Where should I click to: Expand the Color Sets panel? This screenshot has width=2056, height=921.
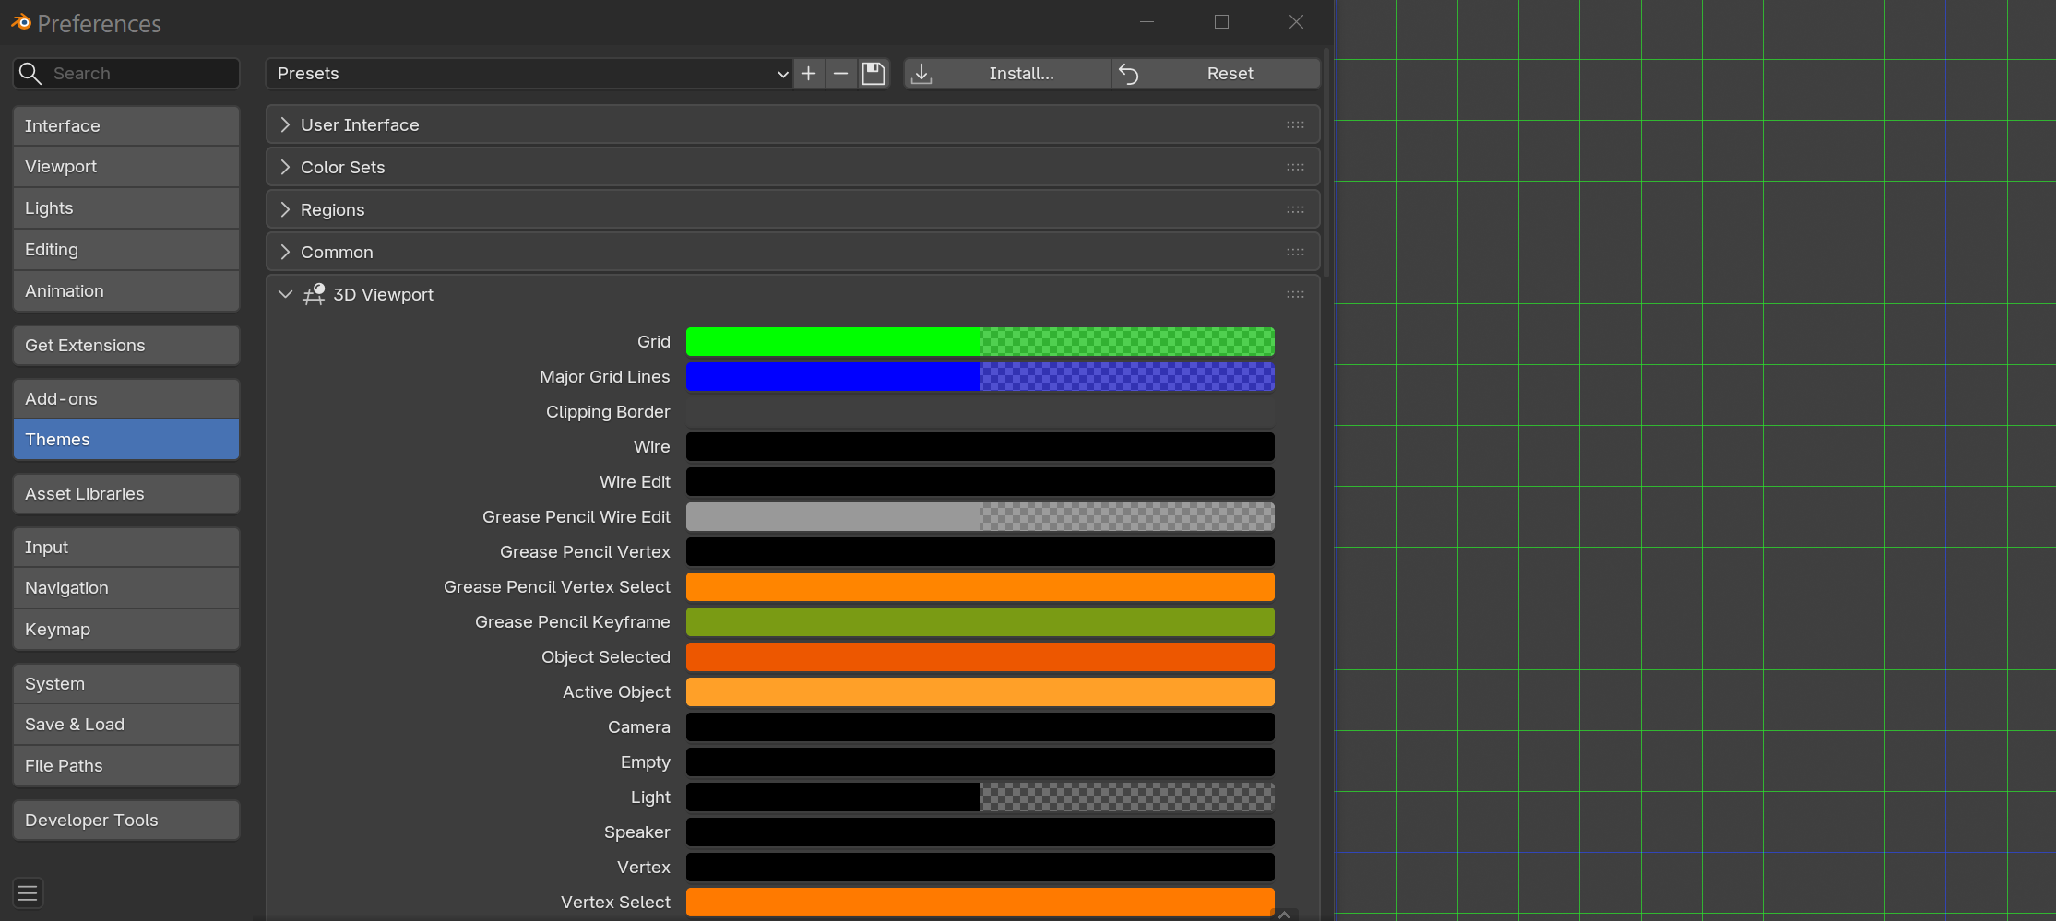[x=285, y=167]
